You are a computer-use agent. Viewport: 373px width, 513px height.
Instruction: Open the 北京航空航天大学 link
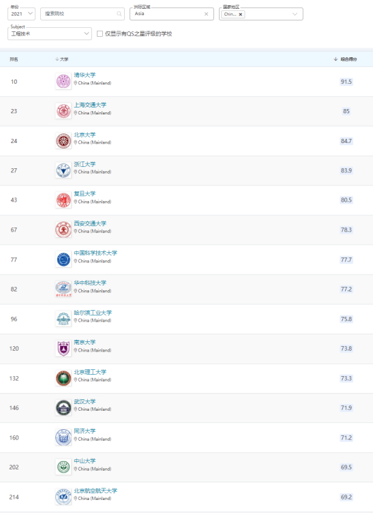tap(95, 491)
